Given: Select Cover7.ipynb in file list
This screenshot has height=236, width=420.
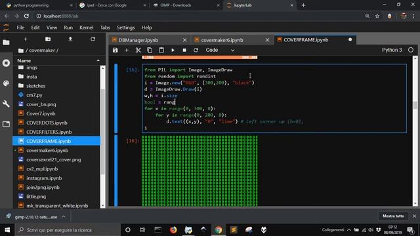Looking at the screenshot, I should tap(57, 113).
